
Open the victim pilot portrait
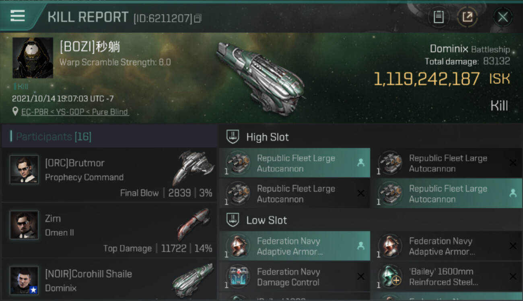tap(33, 58)
